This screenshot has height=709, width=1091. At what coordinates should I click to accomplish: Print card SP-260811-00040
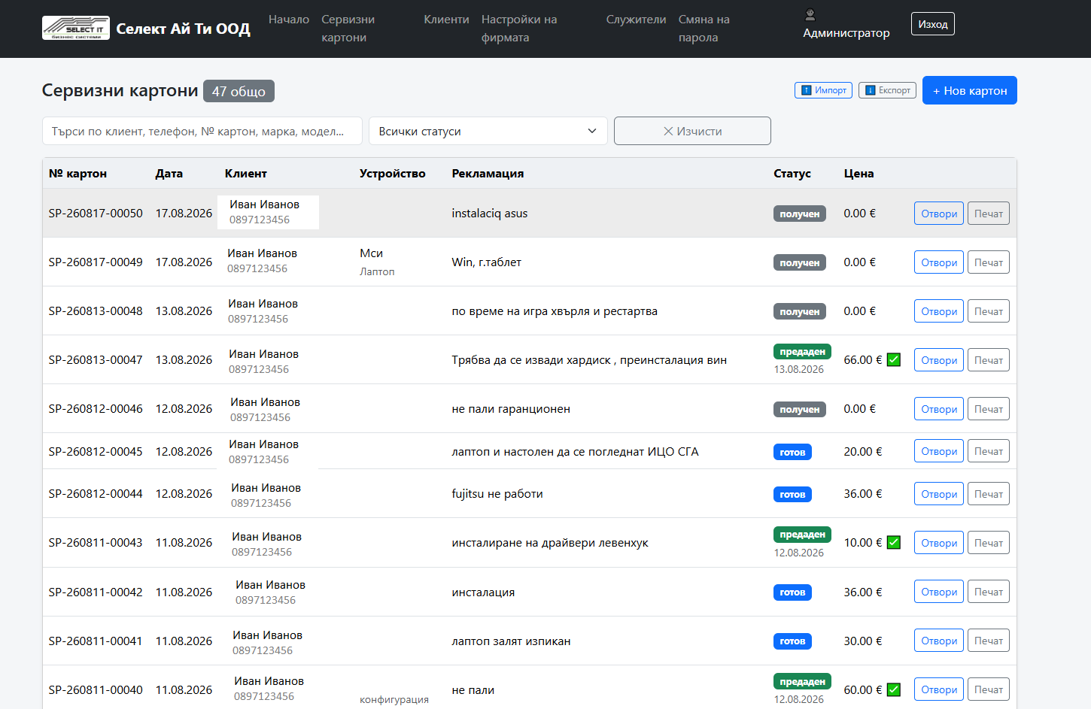989,689
